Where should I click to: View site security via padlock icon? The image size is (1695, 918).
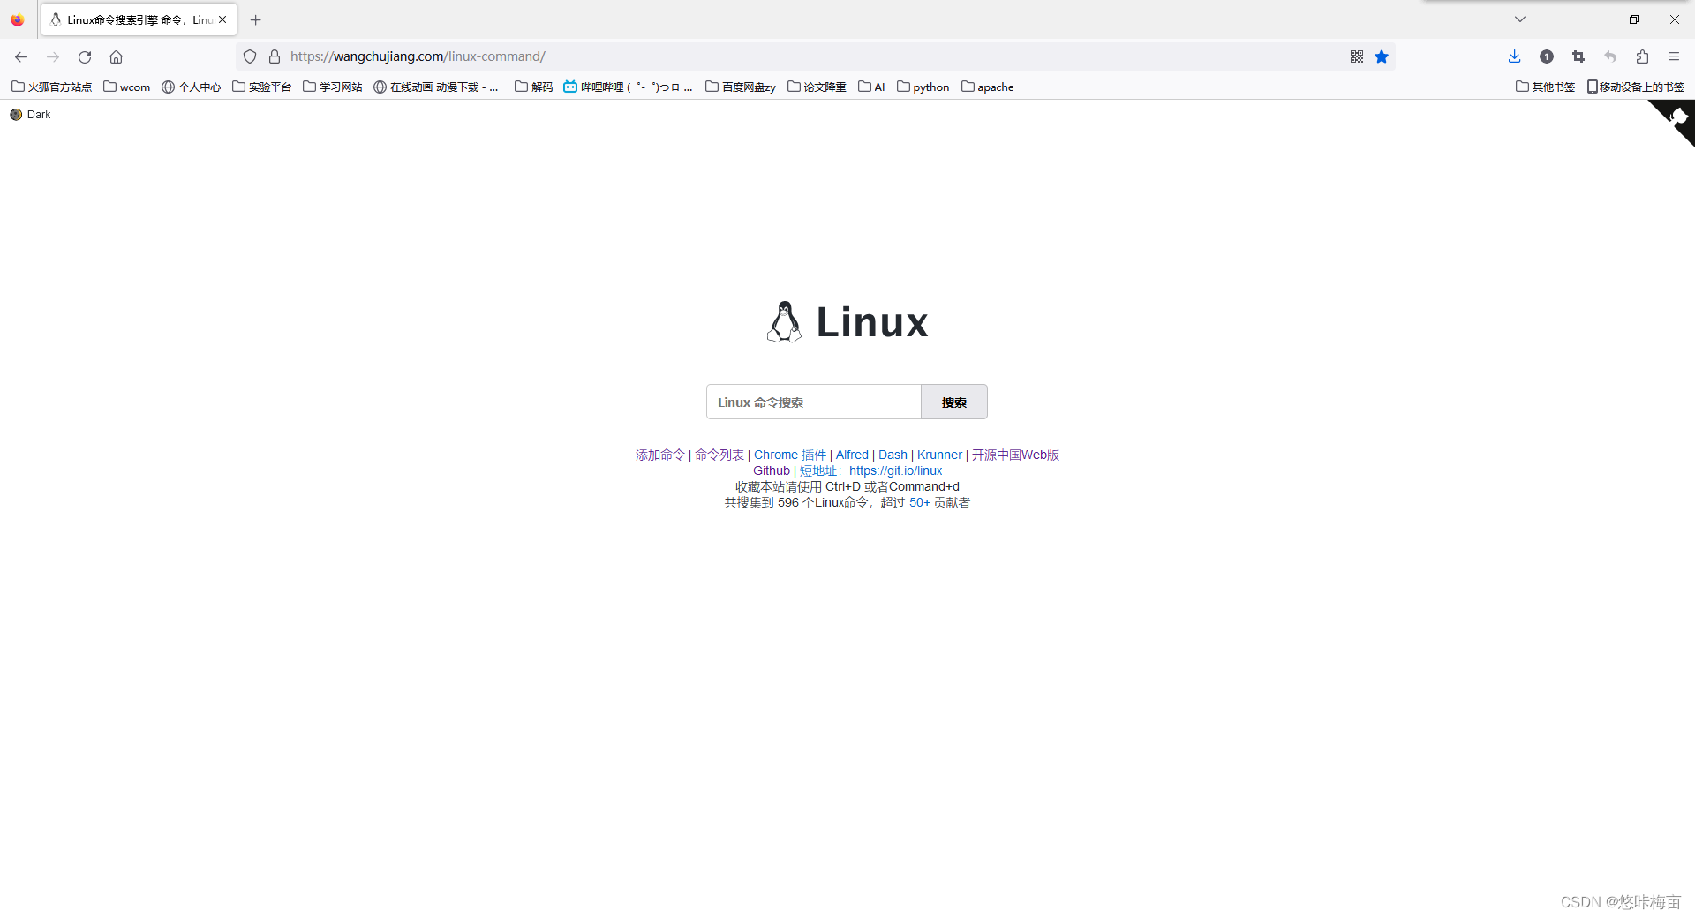pos(275,56)
